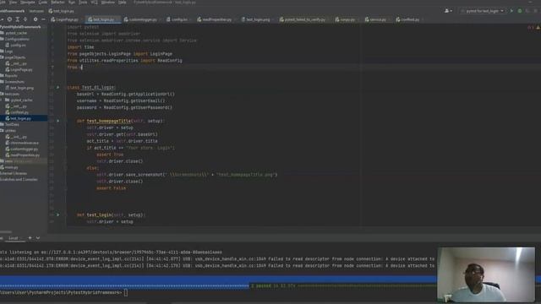Image resolution: width=541 pixels, height=304 pixels.
Task: Select readProperties.py in the utilities folder
Action: point(23,155)
